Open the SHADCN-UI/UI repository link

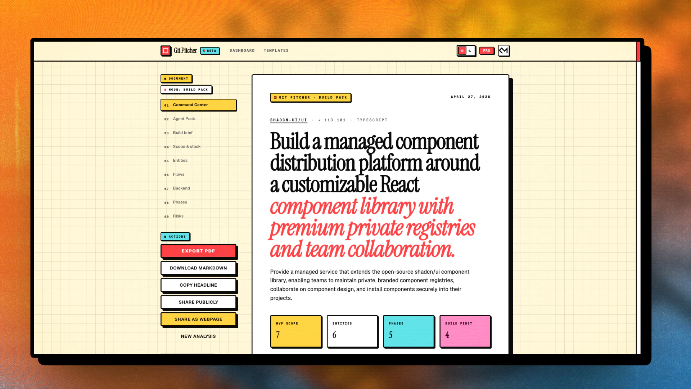pyautogui.click(x=288, y=120)
